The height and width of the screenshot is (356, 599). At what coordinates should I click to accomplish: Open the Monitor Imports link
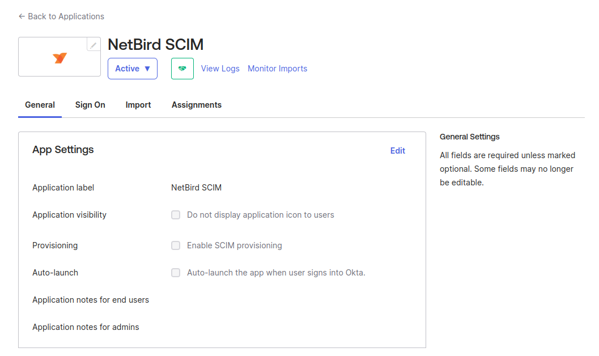[277, 69]
